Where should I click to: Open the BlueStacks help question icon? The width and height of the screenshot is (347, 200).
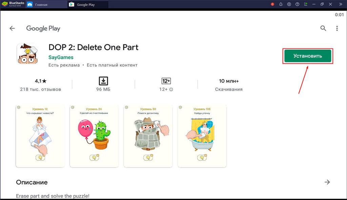pos(297,4)
